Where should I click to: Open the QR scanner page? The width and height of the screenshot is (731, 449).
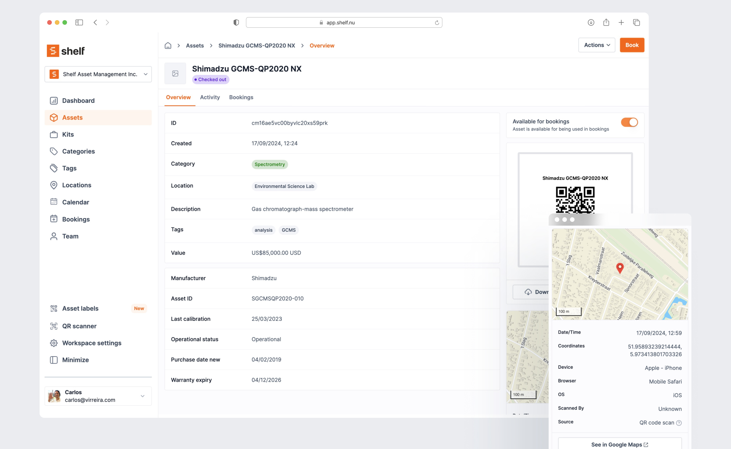(79, 326)
